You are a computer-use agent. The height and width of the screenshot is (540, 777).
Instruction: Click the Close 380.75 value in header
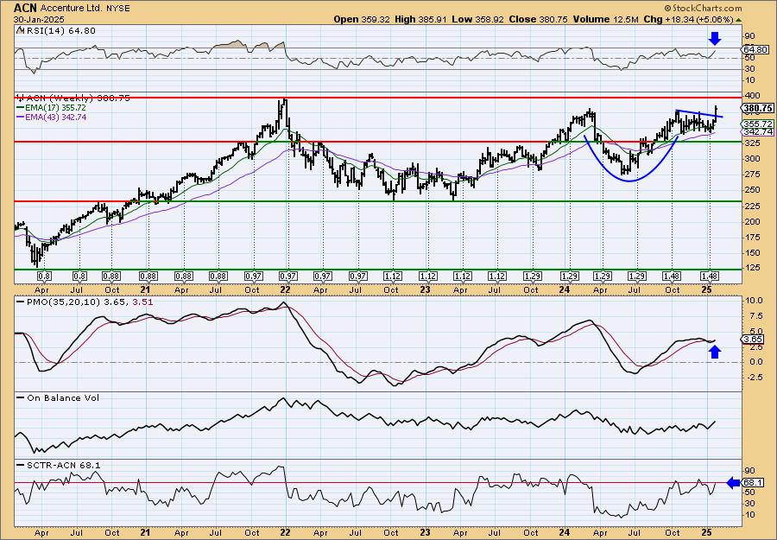(x=537, y=19)
